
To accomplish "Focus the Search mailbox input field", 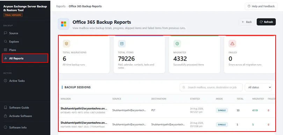I will [x=211, y=87].
